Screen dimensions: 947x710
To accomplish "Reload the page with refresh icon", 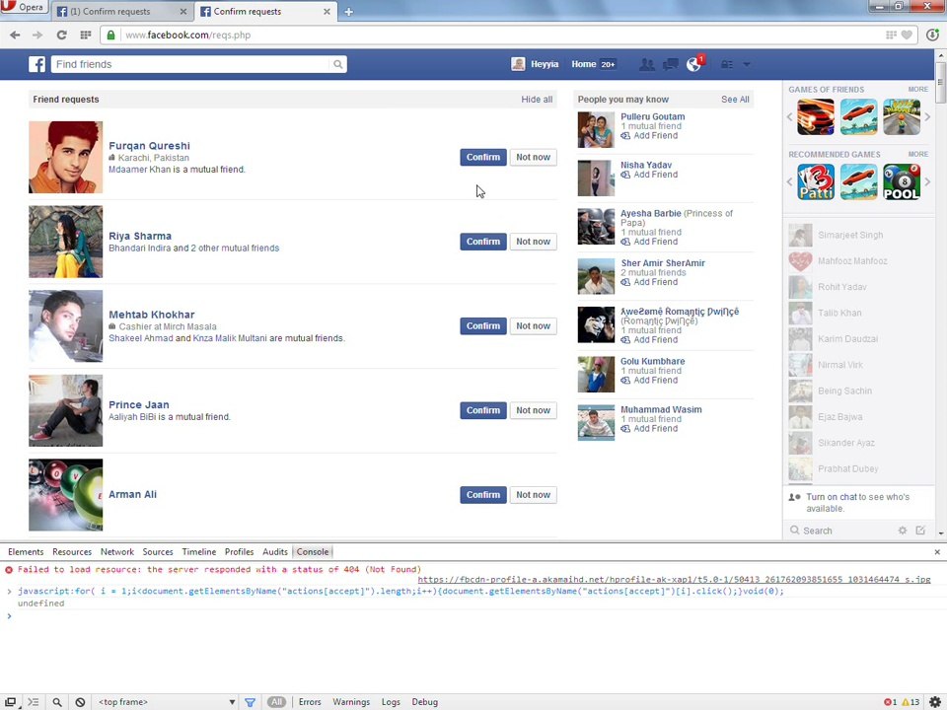I will [x=61, y=35].
